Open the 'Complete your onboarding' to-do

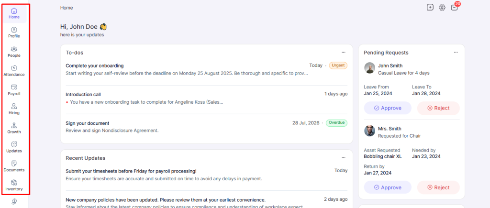(95, 66)
